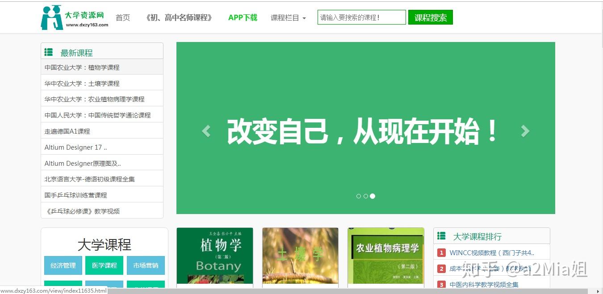Viewport: 603px width, 294px height.
Task: Click the 最新课程 panel heading
Action: (76, 53)
